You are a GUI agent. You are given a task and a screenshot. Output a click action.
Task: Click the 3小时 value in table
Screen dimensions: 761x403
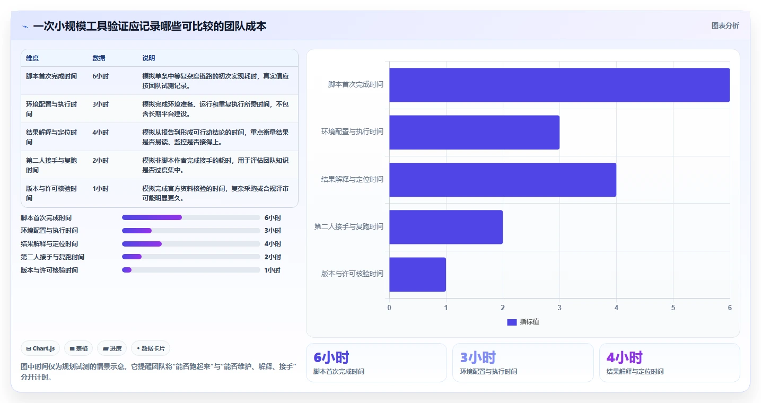click(100, 104)
